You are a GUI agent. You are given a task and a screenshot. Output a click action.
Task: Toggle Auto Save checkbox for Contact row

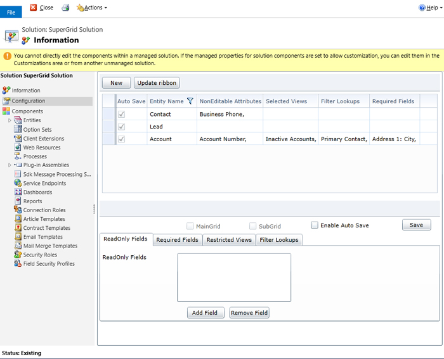click(x=122, y=114)
